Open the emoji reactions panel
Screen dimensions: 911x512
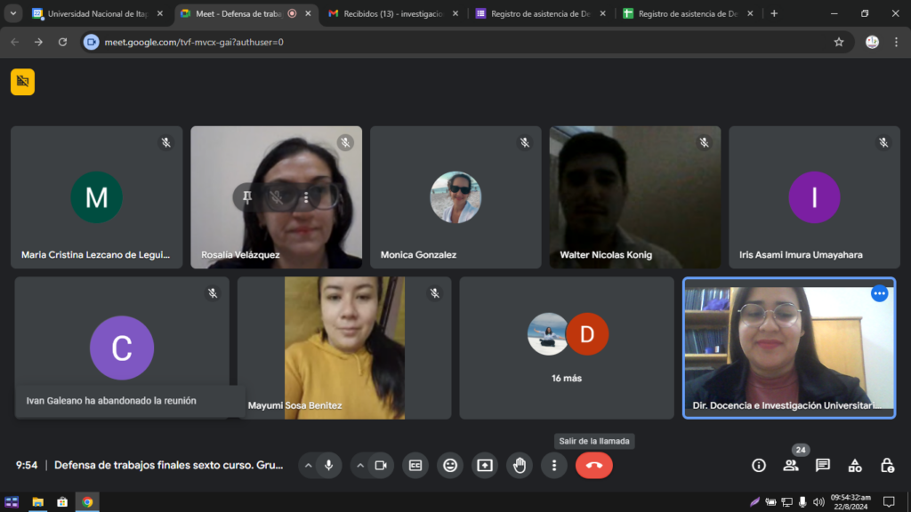coord(450,465)
